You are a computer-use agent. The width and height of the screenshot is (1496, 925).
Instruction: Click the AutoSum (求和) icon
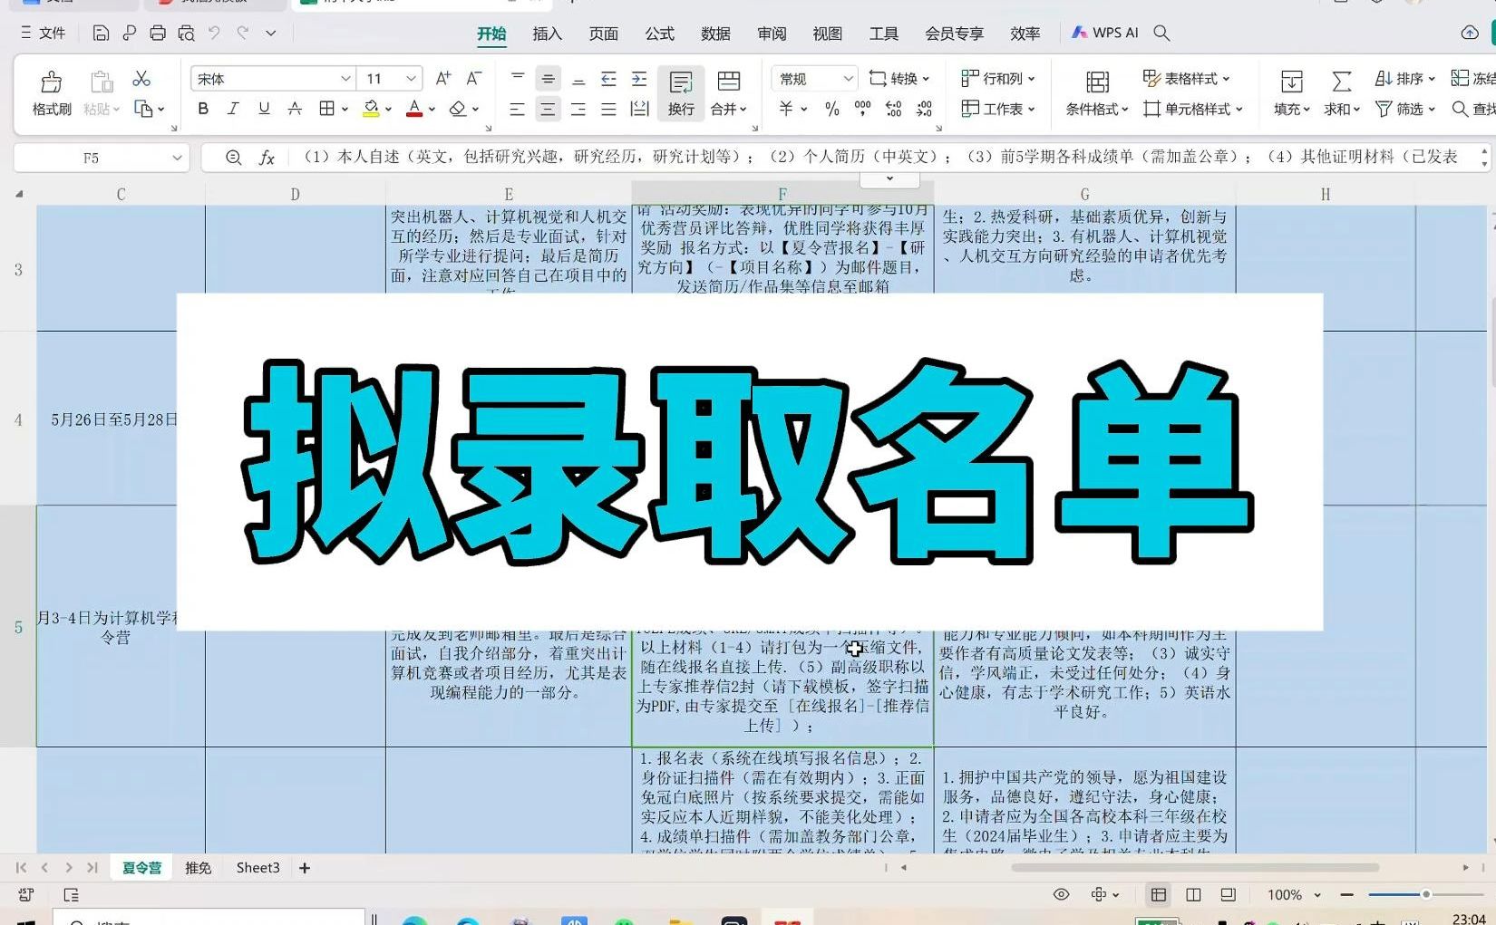pos(1341,82)
